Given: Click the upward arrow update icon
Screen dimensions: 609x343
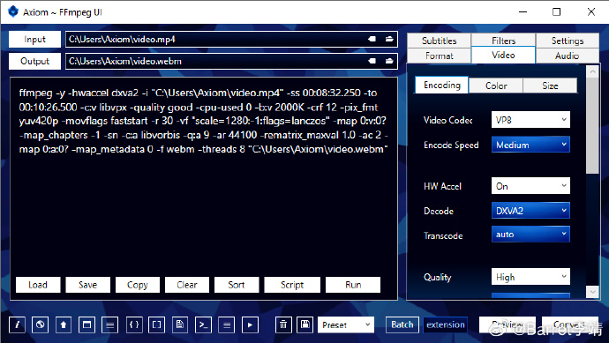Looking at the screenshot, I should [64, 324].
